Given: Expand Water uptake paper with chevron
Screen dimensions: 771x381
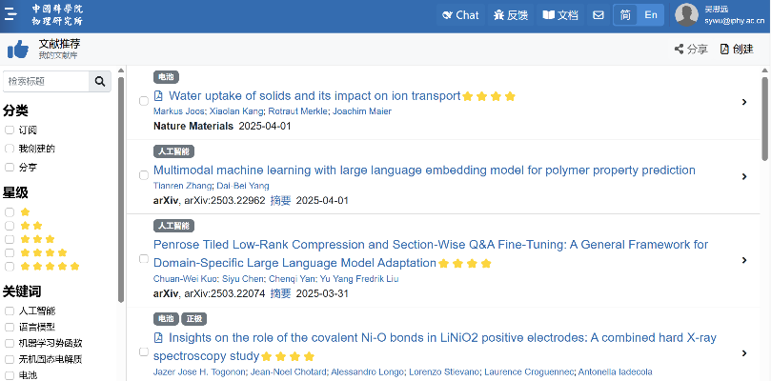Looking at the screenshot, I should click(x=743, y=102).
